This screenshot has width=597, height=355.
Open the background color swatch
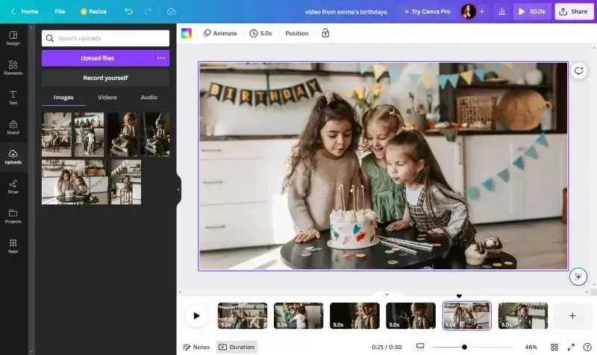187,33
